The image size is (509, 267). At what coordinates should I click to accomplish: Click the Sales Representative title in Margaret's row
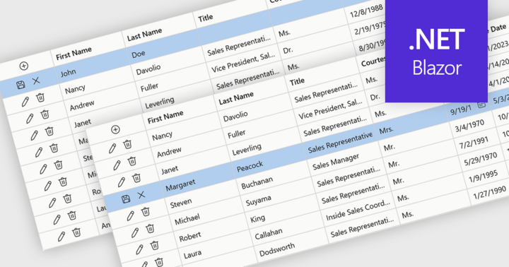click(x=340, y=143)
